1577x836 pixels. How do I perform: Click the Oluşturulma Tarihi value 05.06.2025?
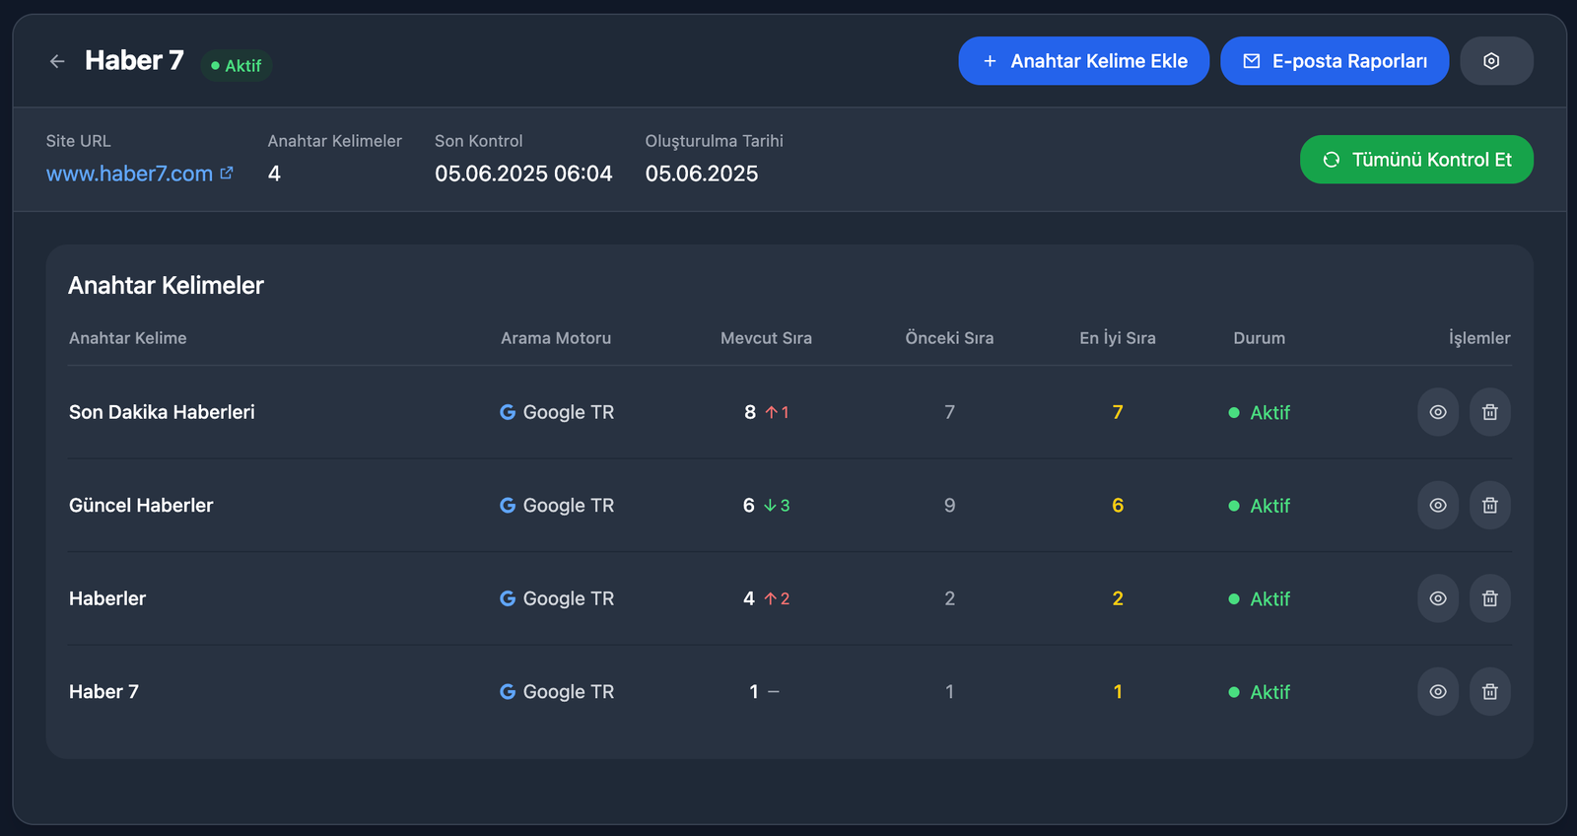click(702, 174)
